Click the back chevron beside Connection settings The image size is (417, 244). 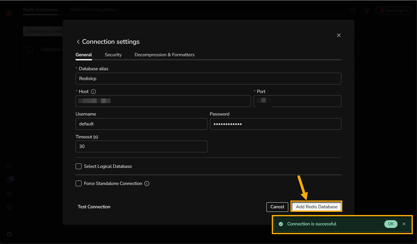click(x=78, y=42)
